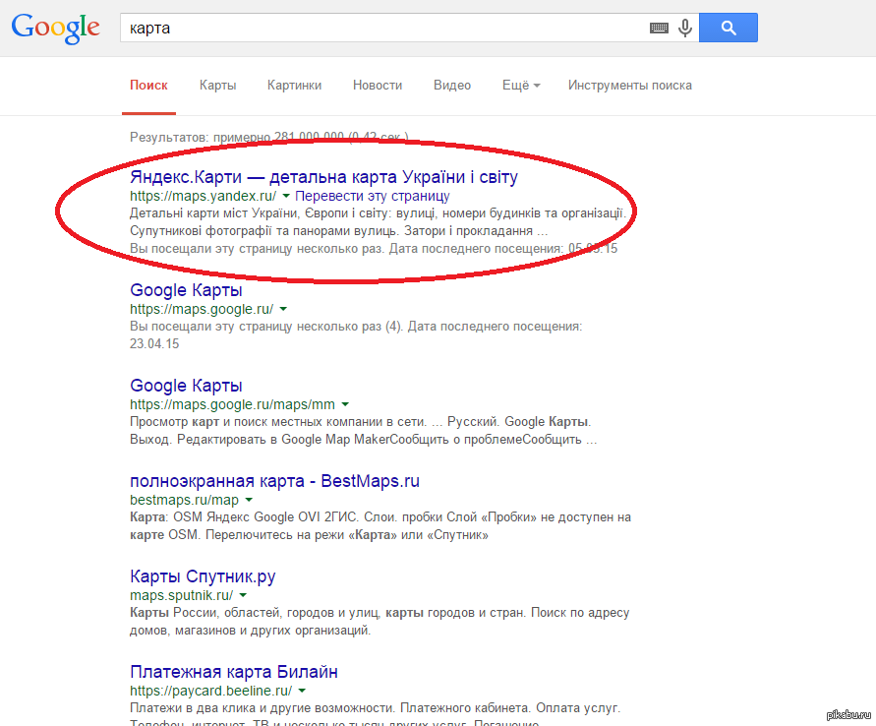Open the Яндекс.Карти result title link
Image resolution: width=876 pixels, height=726 pixels.
[323, 177]
